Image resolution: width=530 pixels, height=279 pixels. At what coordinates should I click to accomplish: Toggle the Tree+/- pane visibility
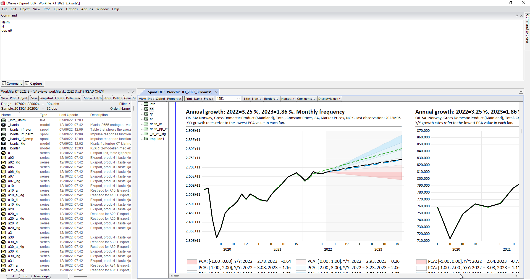click(257, 99)
